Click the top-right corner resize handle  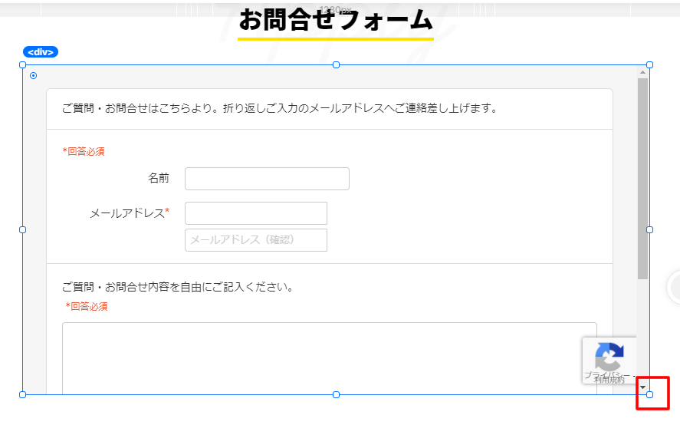point(650,65)
